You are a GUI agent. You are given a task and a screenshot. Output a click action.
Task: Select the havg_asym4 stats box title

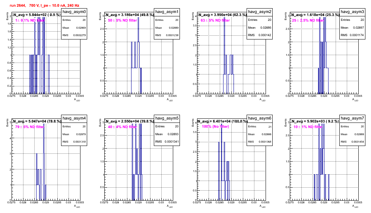74,118
